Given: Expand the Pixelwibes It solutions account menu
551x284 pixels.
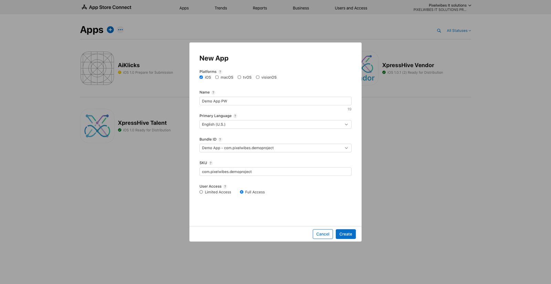Looking at the screenshot, I should coord(450,6).
